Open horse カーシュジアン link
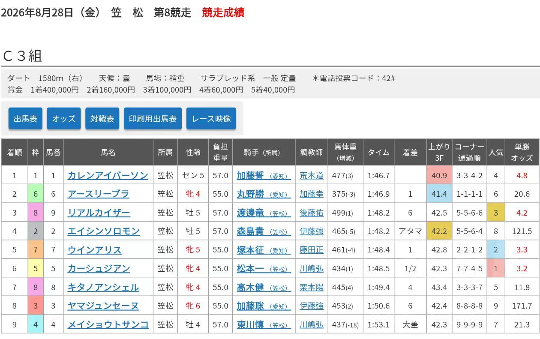540x339 pixels. point(99,269)
